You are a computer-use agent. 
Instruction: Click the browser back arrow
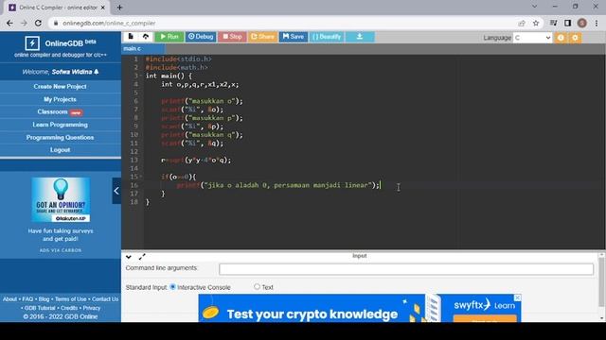(9, 23)
